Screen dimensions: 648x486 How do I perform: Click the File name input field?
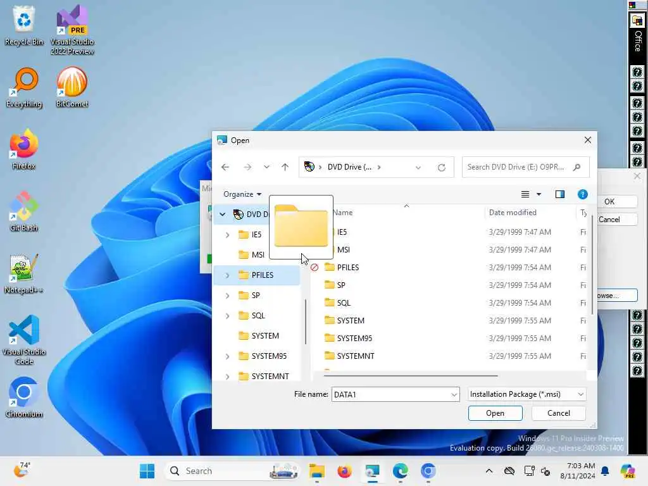coord(390,395)
